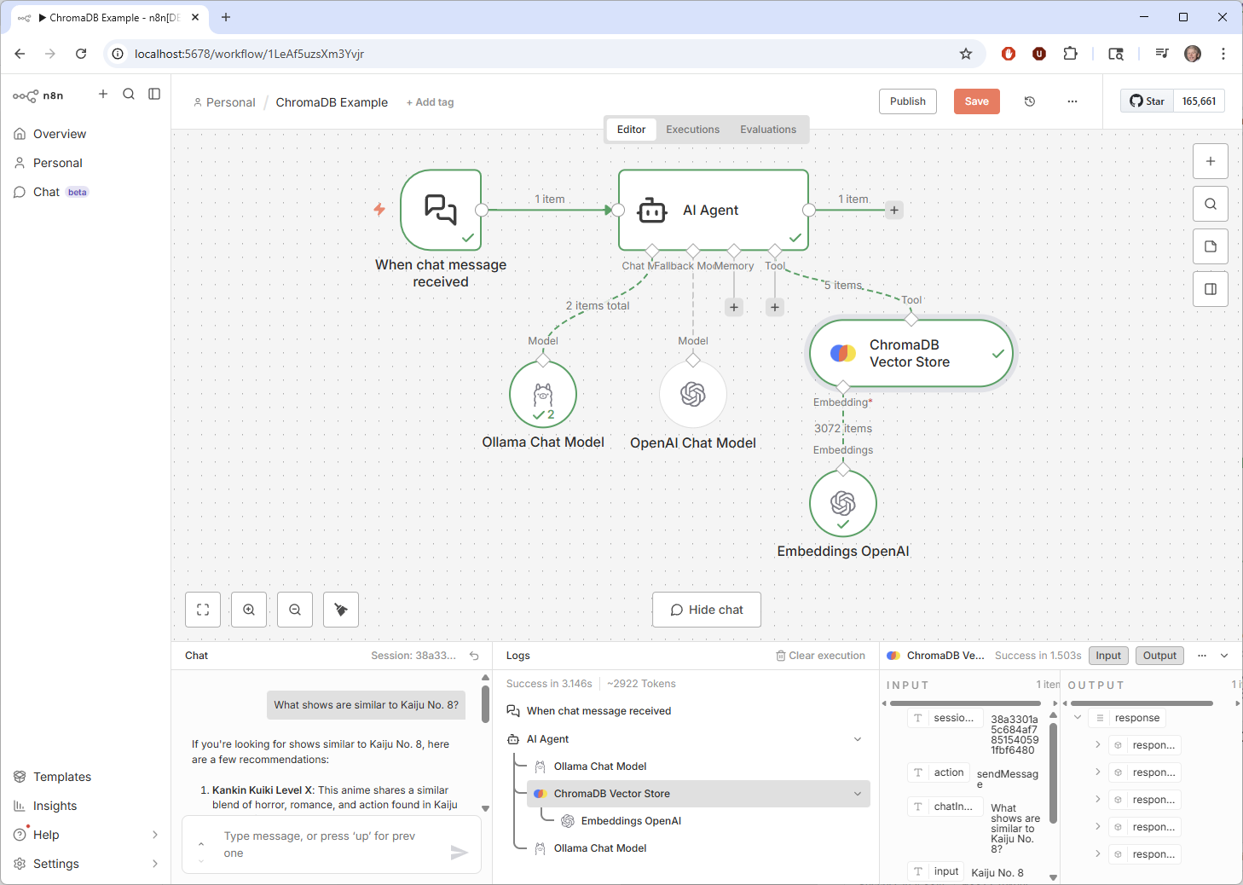Collapse the logs panel chevron

coord(1224,656)
